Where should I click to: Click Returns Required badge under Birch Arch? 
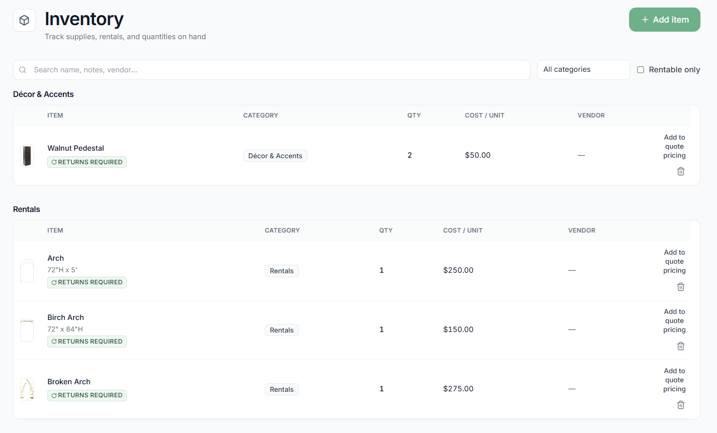(87, 342)
